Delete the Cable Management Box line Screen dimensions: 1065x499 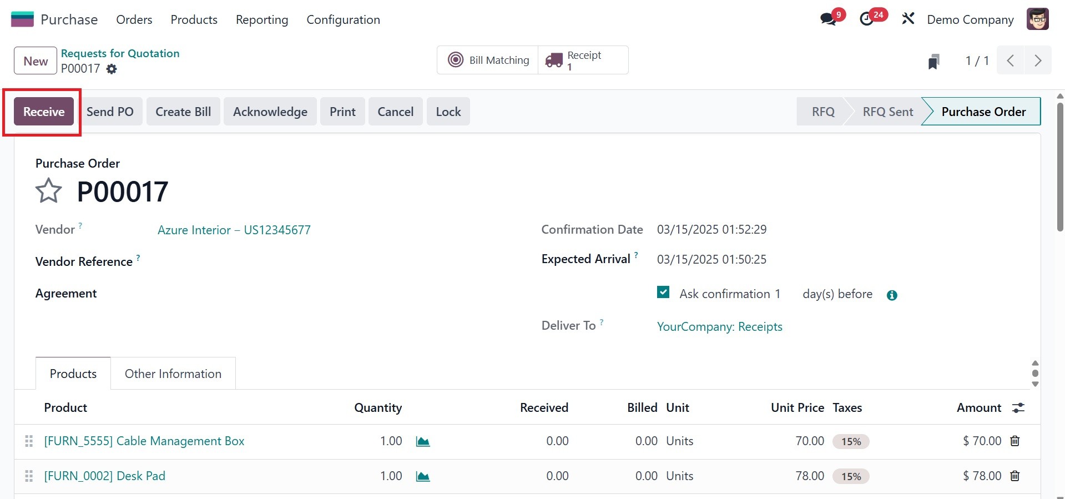[1015, 441]
